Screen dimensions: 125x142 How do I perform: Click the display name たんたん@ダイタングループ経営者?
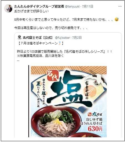[39, 6]
